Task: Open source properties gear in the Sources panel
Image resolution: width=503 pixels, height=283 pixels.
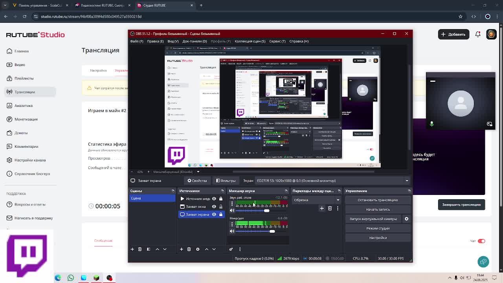Action: (198, 249)
